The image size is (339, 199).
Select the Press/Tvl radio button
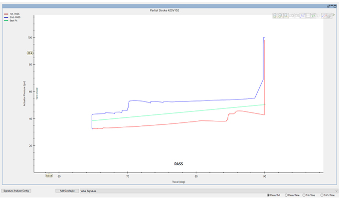269,195
